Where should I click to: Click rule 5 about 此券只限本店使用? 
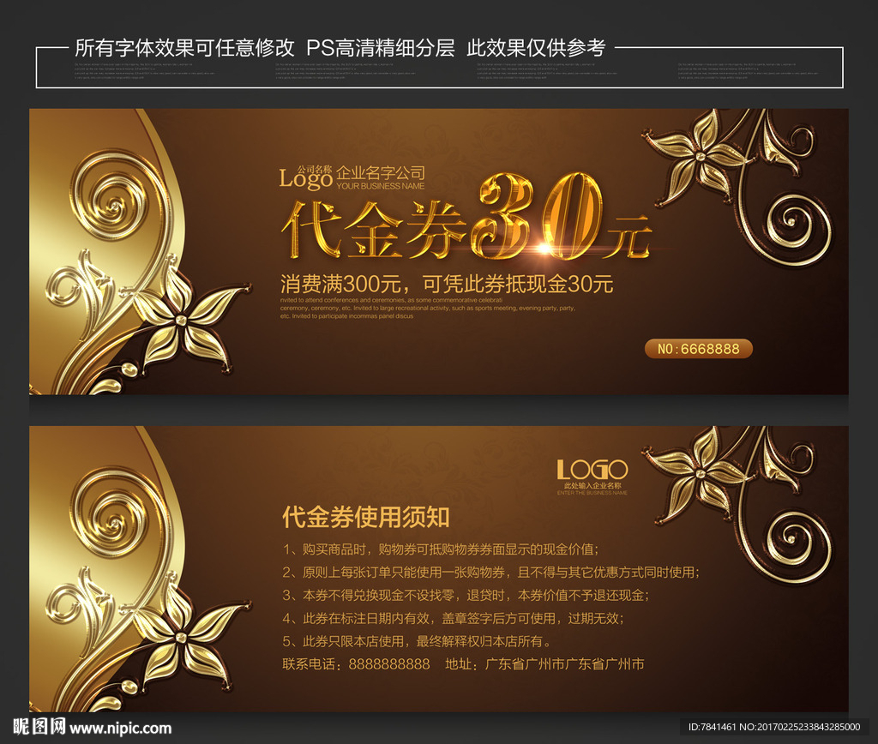pos(418,641)
